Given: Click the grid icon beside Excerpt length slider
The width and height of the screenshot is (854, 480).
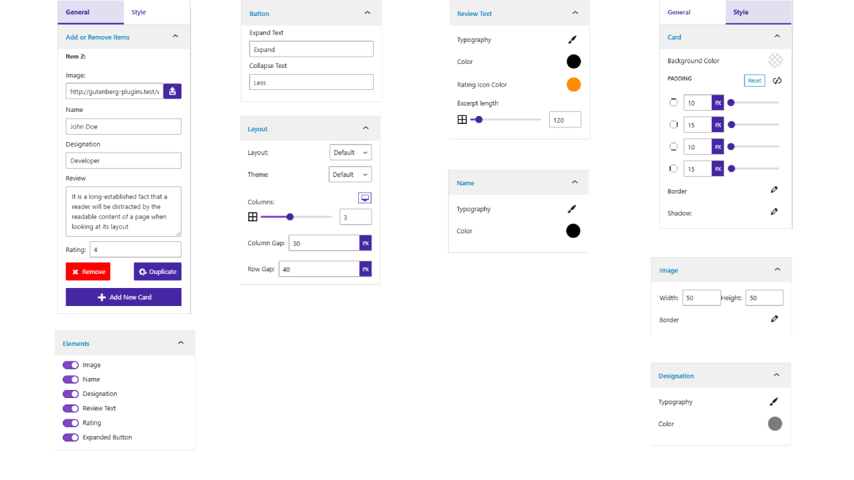Looking at the screenshot, I should point(462,119).
